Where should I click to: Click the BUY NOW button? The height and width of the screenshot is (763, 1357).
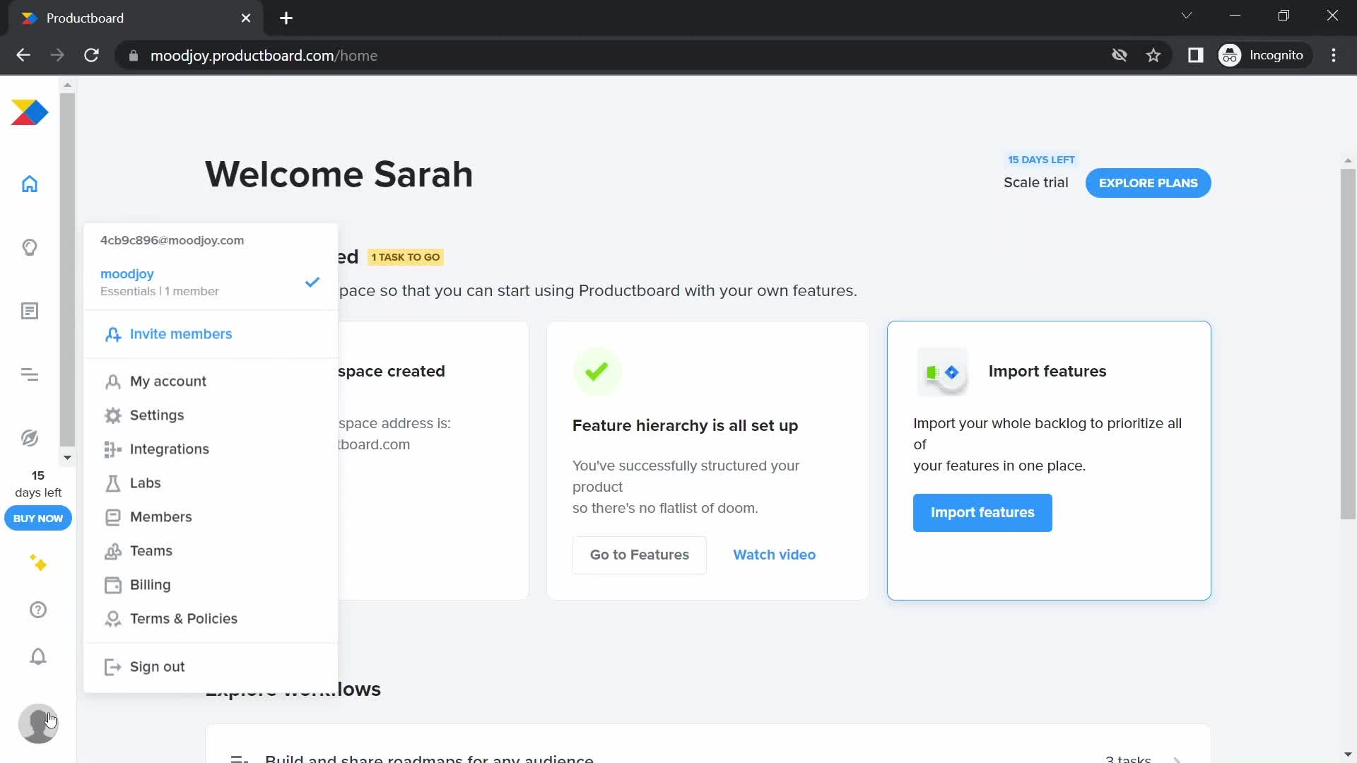(x=38, y=519)
